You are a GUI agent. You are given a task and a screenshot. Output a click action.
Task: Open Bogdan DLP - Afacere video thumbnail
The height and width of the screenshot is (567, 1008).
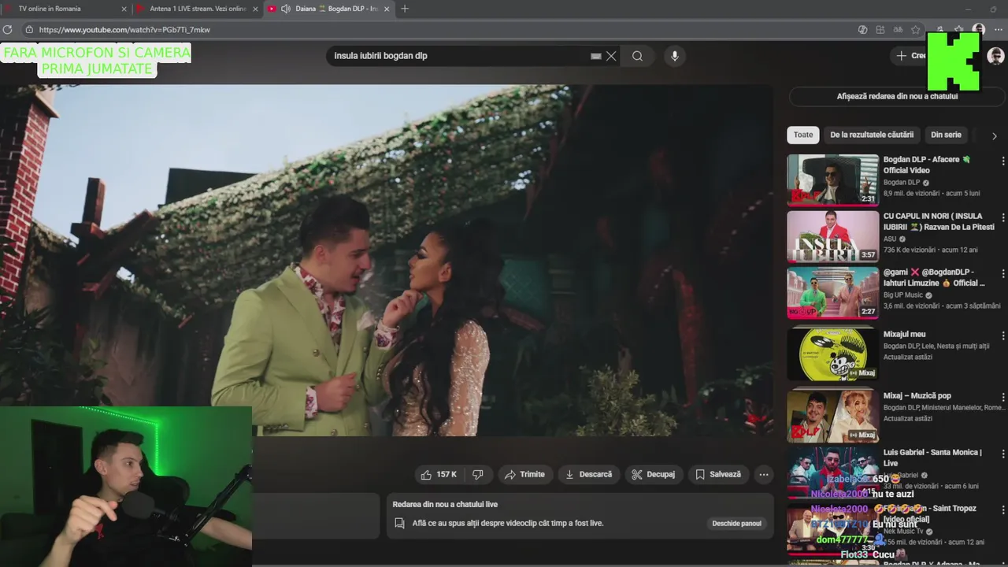click(x=832, y=180)
